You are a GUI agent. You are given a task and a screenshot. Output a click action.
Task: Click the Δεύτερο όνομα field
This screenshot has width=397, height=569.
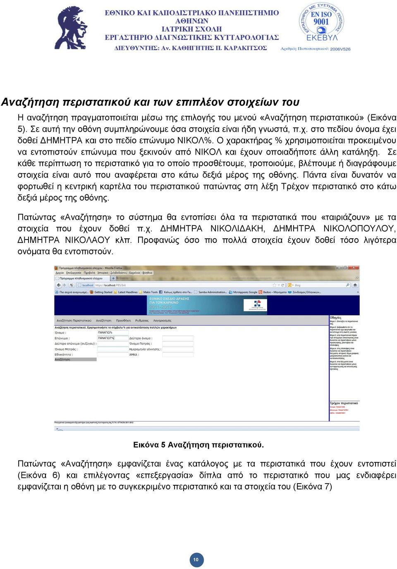[178, 338]
